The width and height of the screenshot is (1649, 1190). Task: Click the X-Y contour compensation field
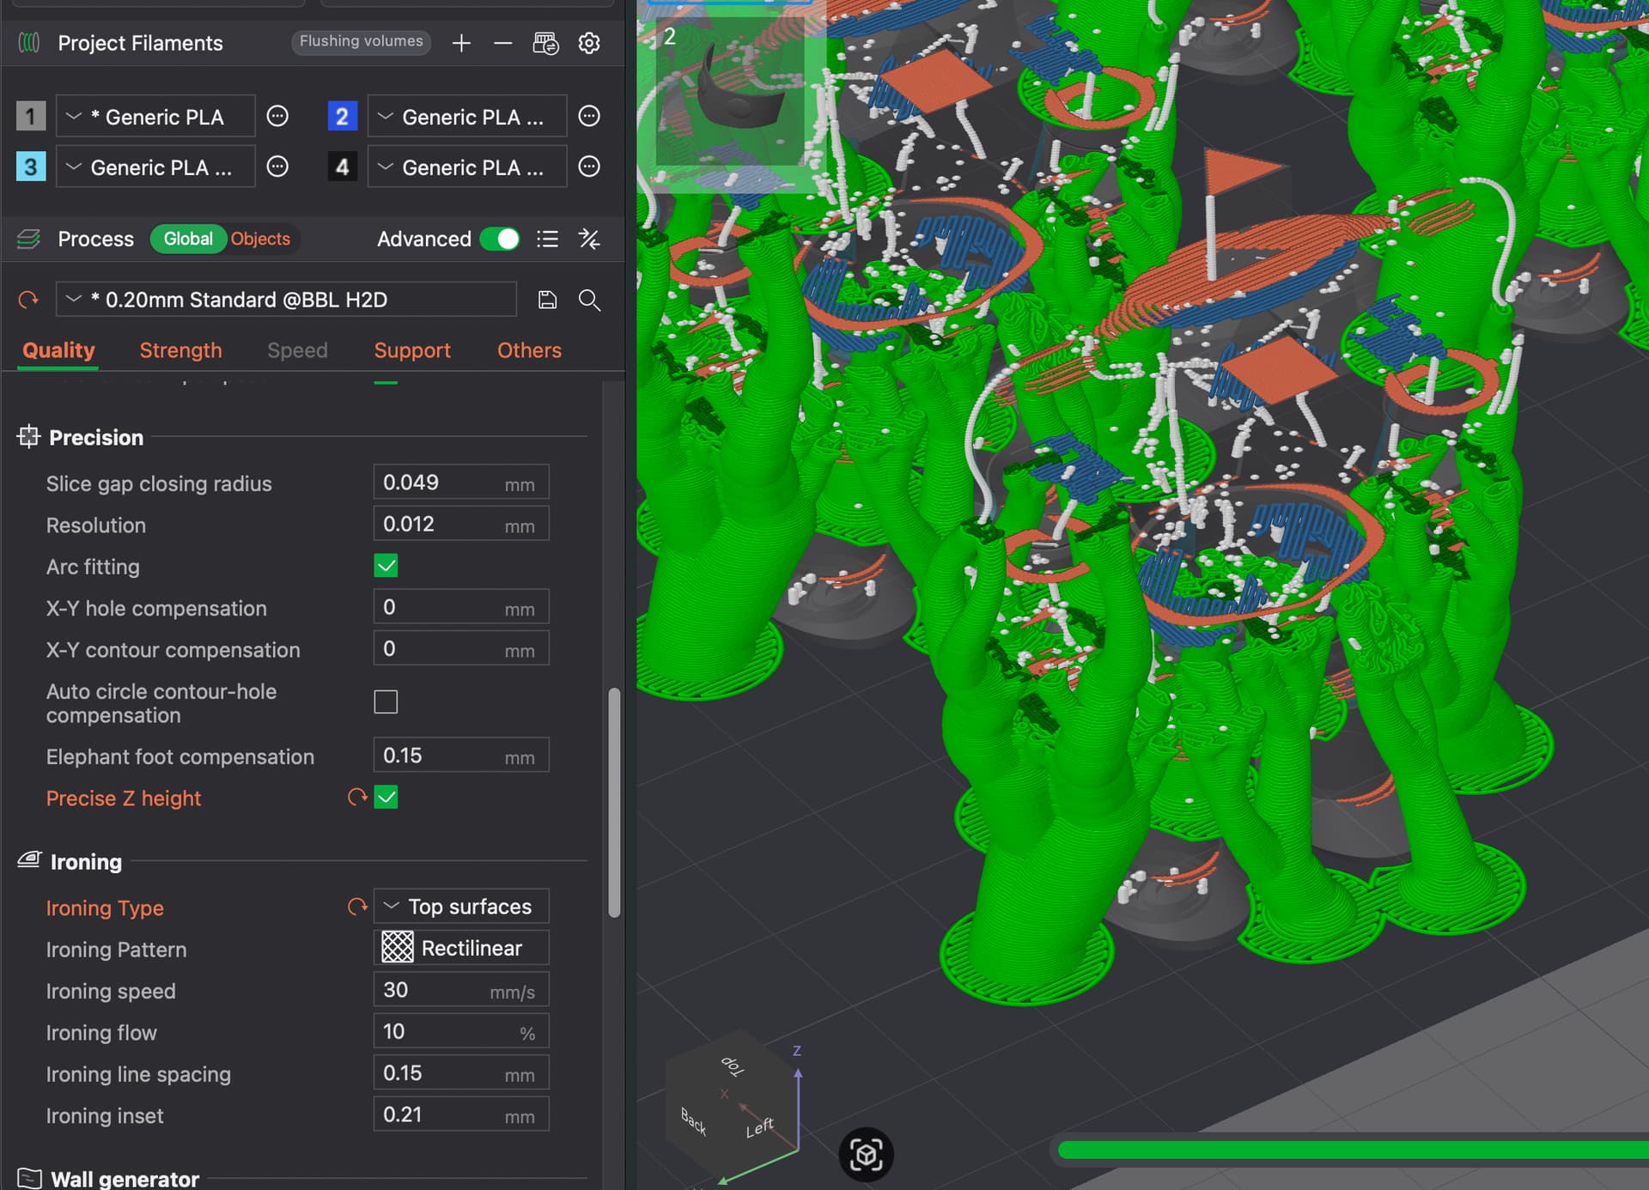(461, 648)
